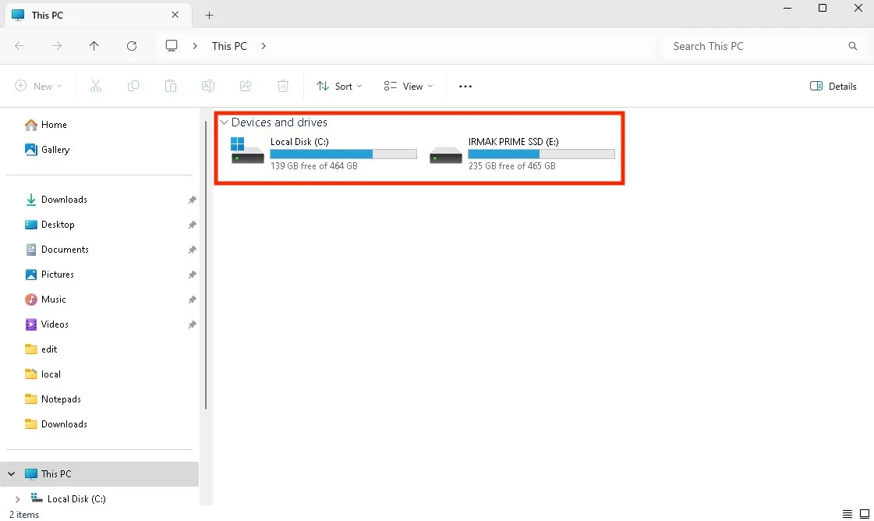Click the Paste toolbar icon
The image size is (874, 521).
click(171, 86)
